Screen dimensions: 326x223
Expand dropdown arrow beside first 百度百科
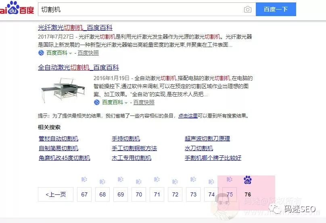(x=70, y=53)
